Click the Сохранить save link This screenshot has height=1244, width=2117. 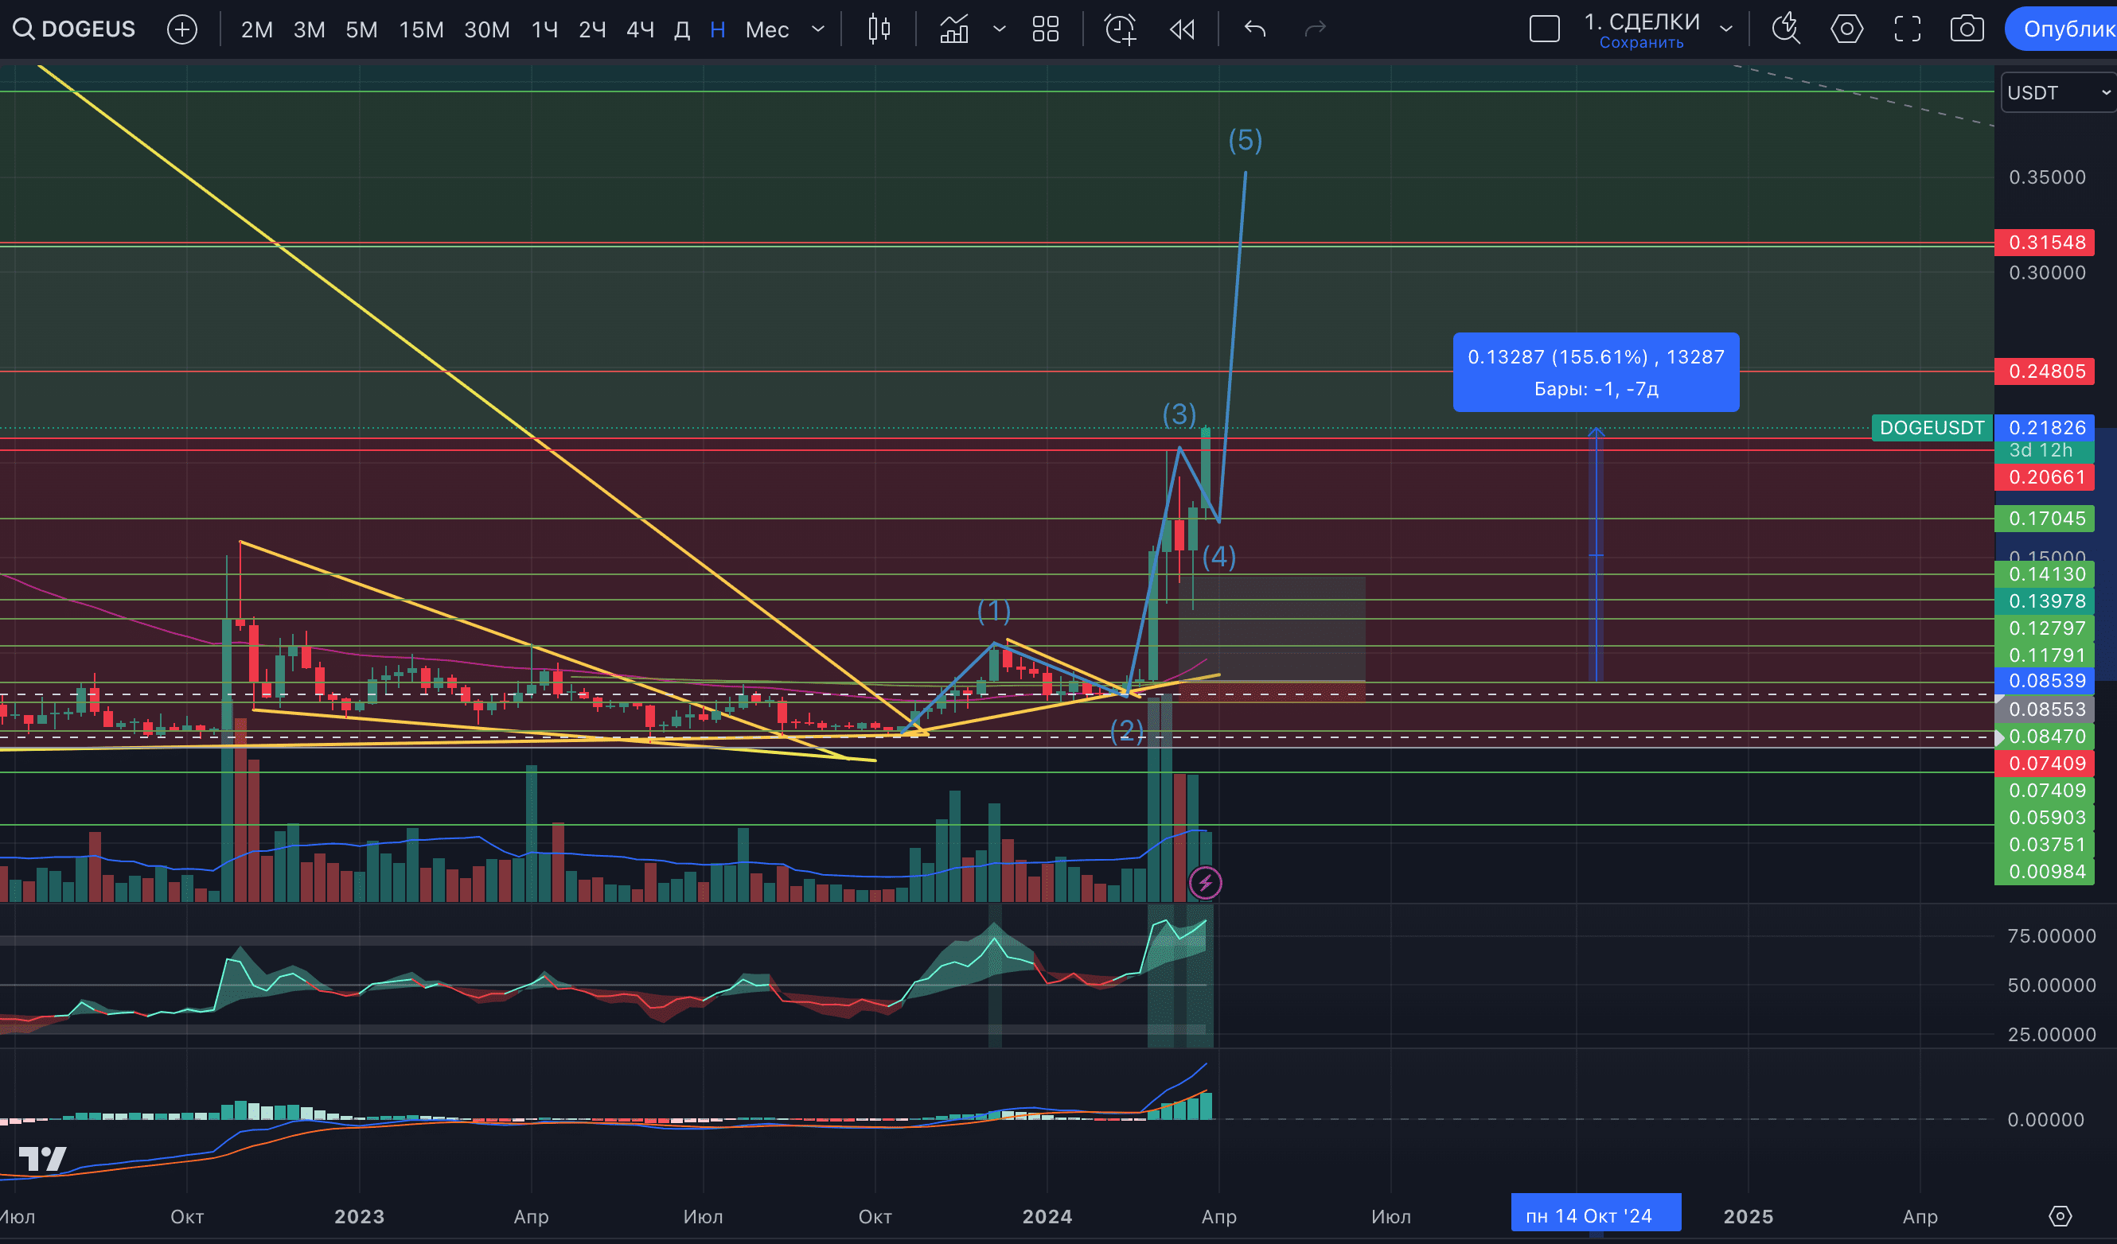click(1643, 42)
